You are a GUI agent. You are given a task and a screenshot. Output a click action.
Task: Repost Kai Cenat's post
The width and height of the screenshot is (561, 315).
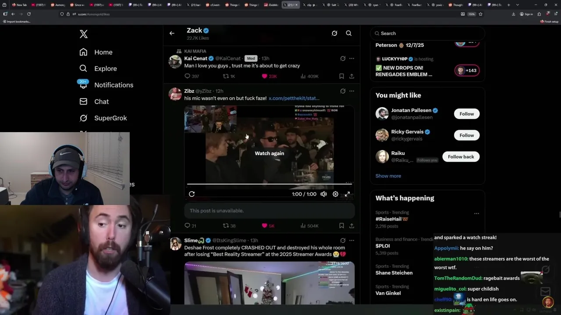(229, 76)
